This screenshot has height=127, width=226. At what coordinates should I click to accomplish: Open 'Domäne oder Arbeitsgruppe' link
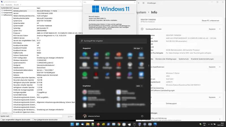[166, 59]
